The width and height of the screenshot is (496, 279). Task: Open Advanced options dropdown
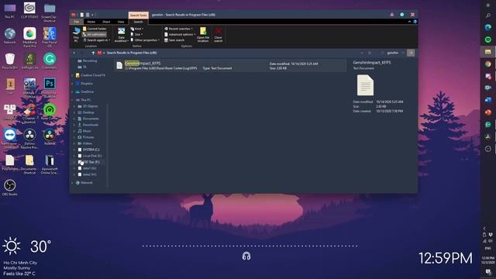click(180, 34)
